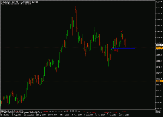Viewport: 163px width, 117px height.
Task: Select the blue horizontal trend line
Action: 123,48
